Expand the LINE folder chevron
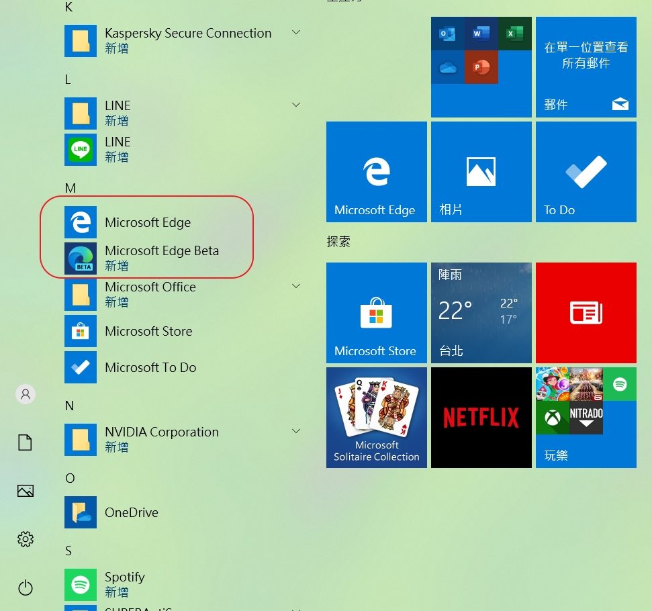The image size is (652, 611). click(296, 105)
